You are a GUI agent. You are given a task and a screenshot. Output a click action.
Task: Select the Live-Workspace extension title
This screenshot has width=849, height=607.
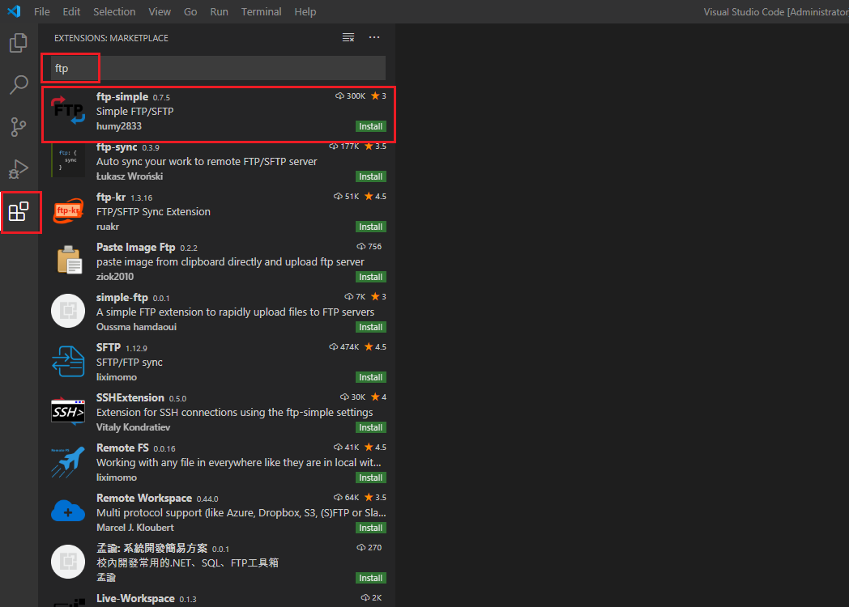pos(135,598)
